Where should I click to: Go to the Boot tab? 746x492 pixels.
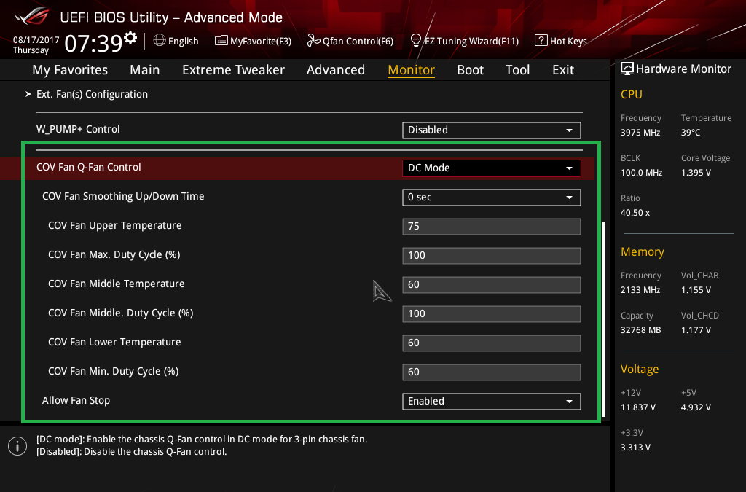pyautogui.click(x=470, y=70)
